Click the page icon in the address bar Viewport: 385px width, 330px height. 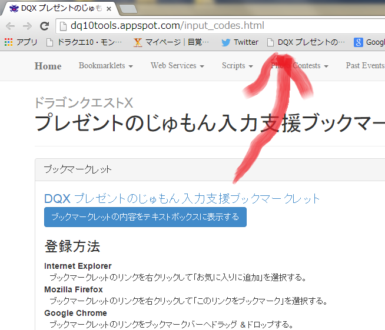click(x=63, y=26)
